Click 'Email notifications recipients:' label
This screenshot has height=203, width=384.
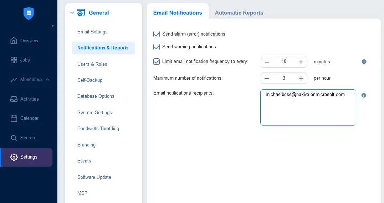[x=183, y=93]
